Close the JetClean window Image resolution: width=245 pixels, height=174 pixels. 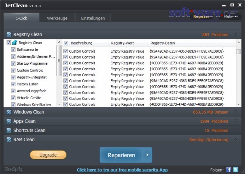click(x=240, y=5)
